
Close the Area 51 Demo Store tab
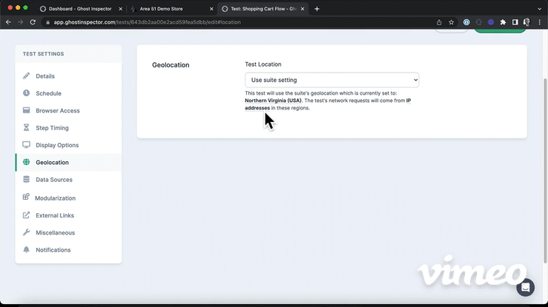211,9
